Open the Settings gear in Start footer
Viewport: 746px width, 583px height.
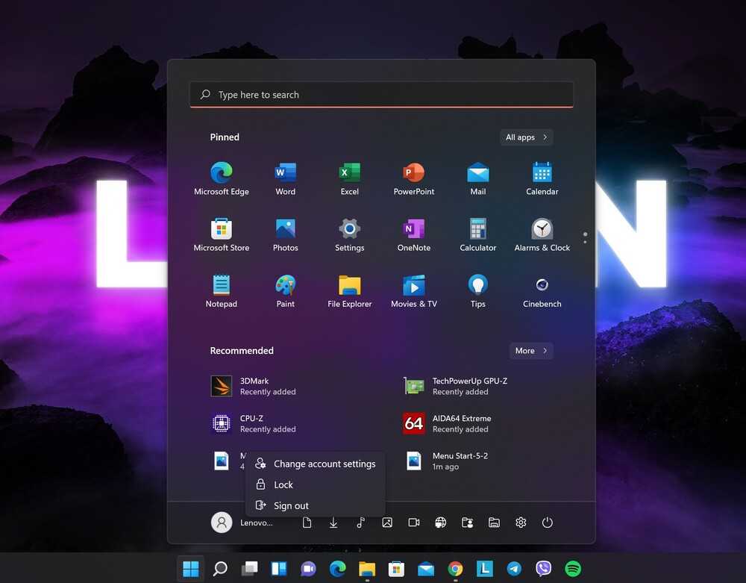521,523
